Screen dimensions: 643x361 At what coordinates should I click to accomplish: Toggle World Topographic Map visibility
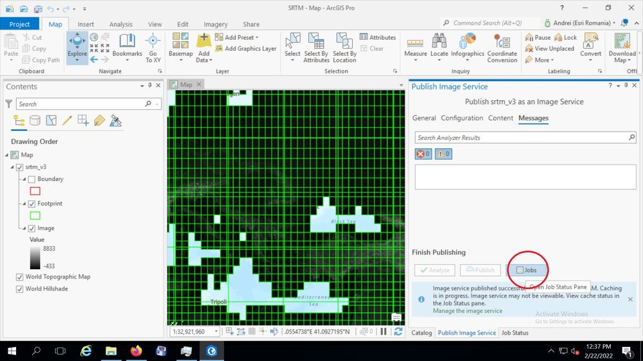[19, 277]
